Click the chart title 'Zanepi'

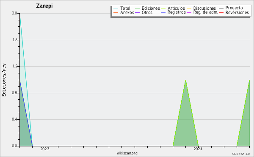(44, 6)
